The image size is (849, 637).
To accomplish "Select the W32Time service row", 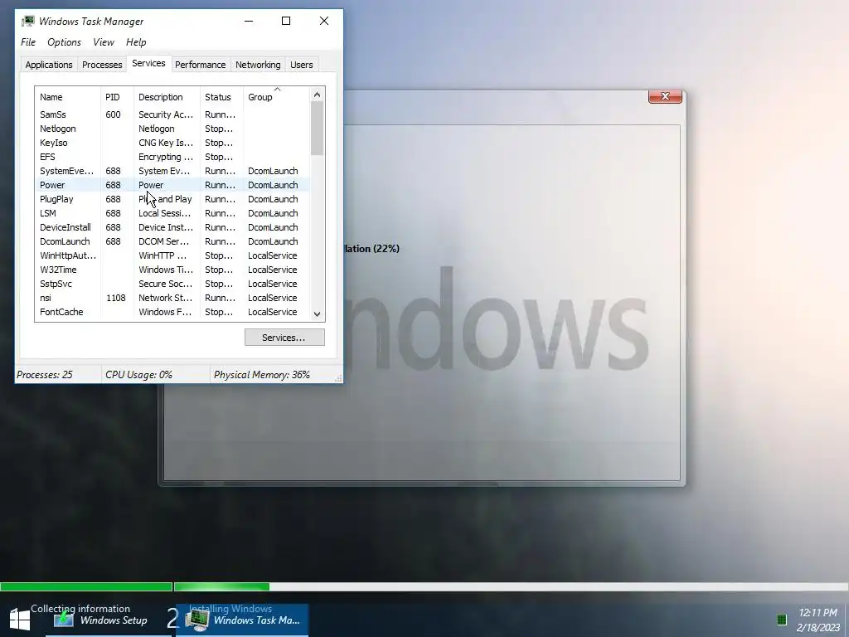I will click(172, 270).
